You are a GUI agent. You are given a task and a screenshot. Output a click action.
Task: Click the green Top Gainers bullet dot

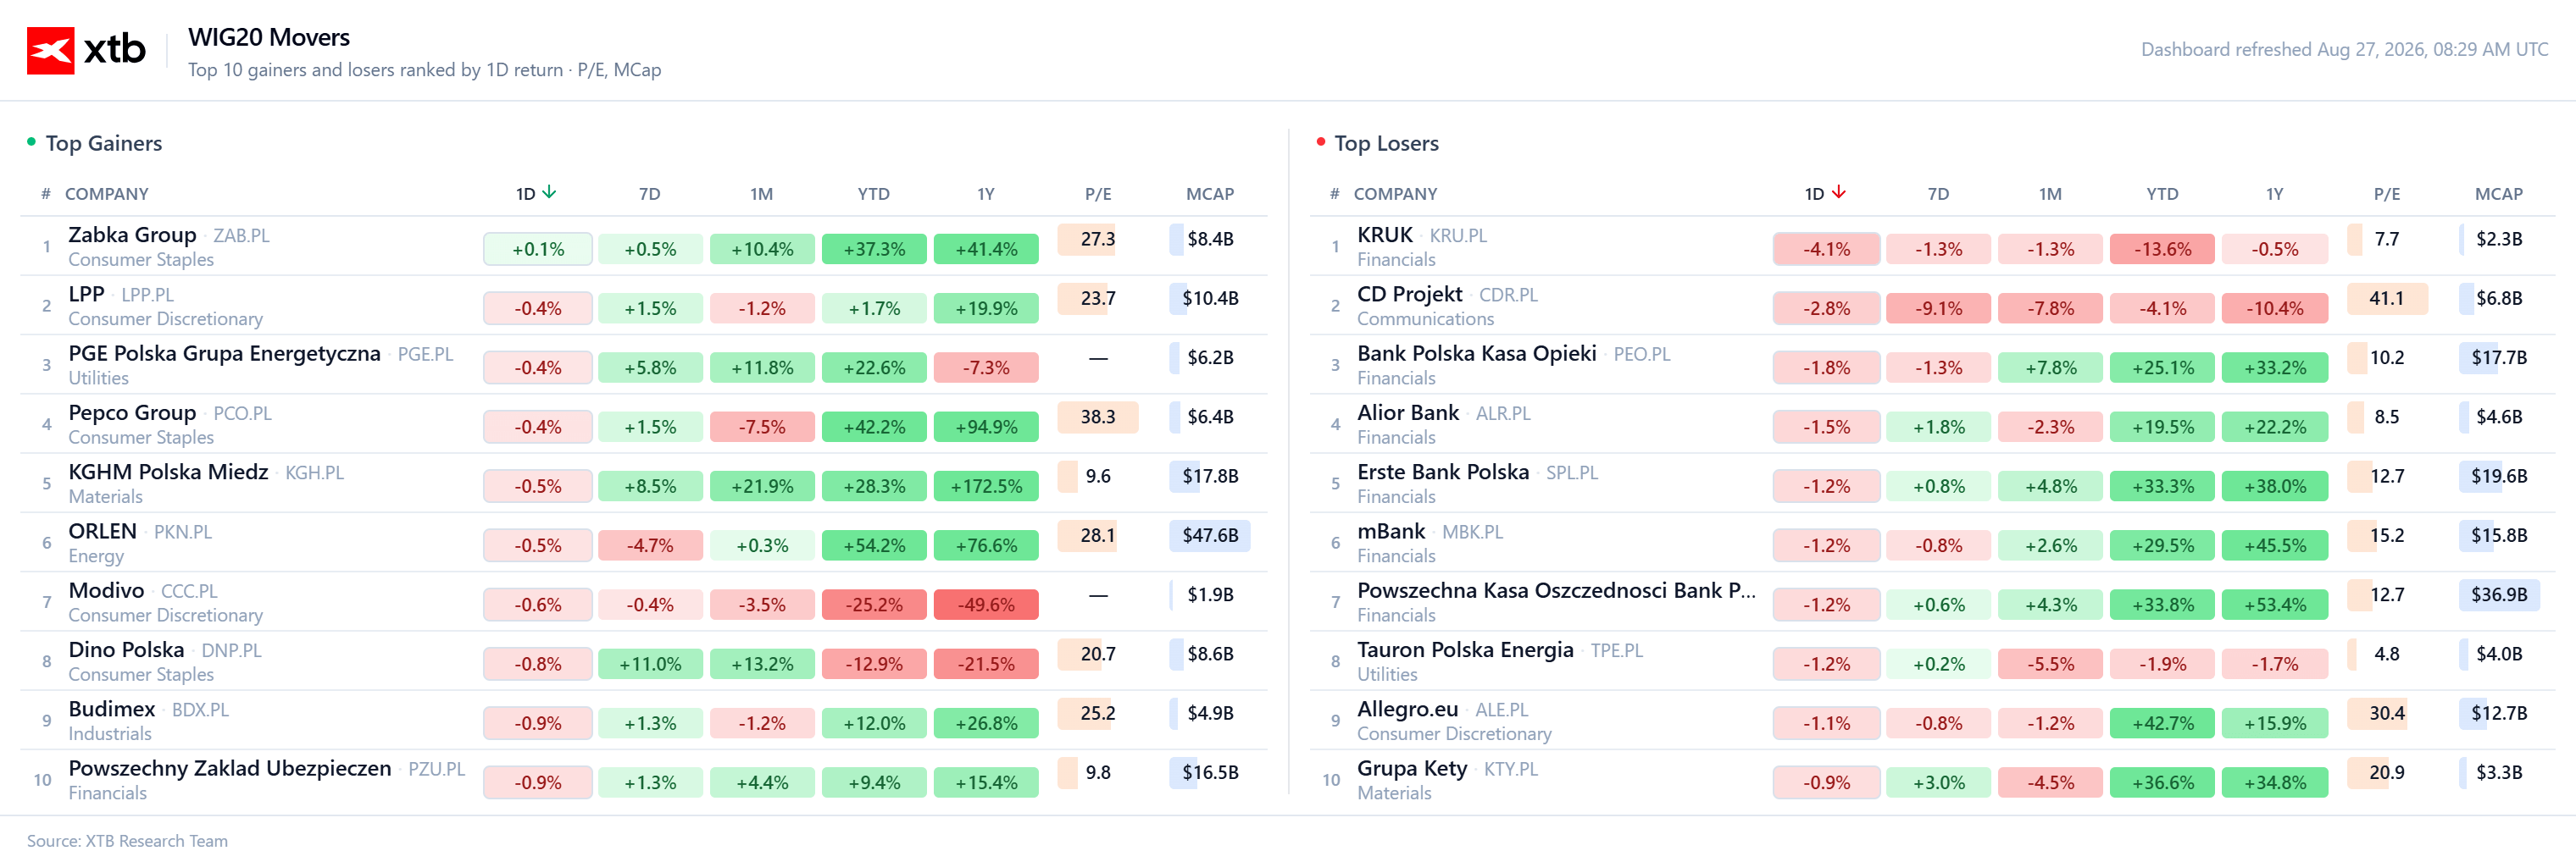tap(31, 142)
